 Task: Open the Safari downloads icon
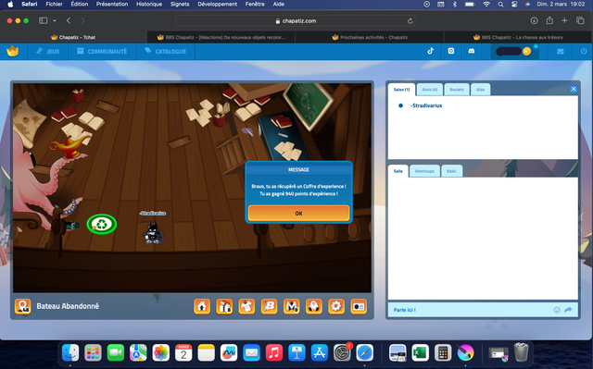534,20
